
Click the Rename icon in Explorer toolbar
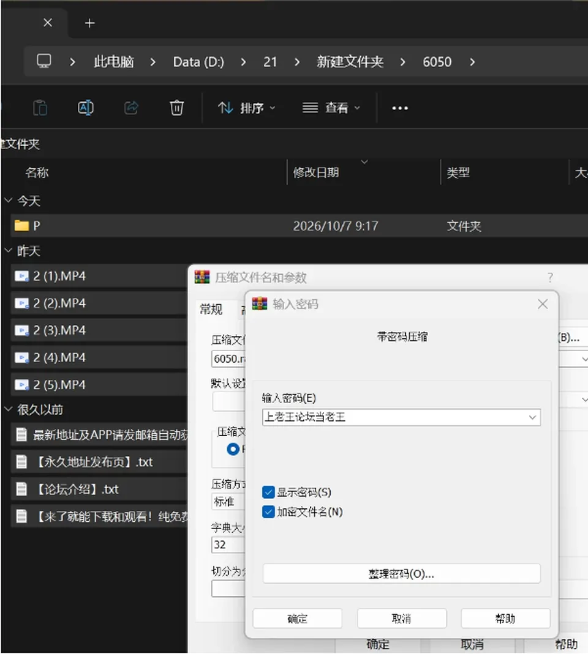pyautogui.click(x=86, y=108)
